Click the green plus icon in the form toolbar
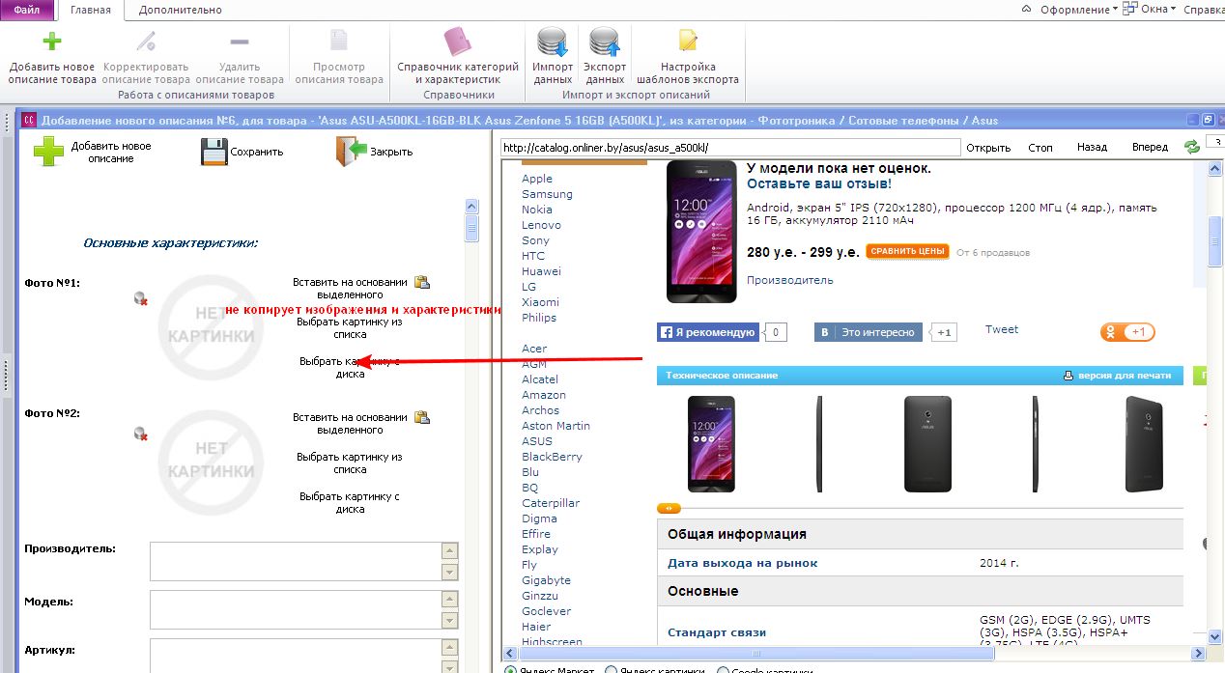The height and width of the screenshot is (673, 1225). [48, 152]
